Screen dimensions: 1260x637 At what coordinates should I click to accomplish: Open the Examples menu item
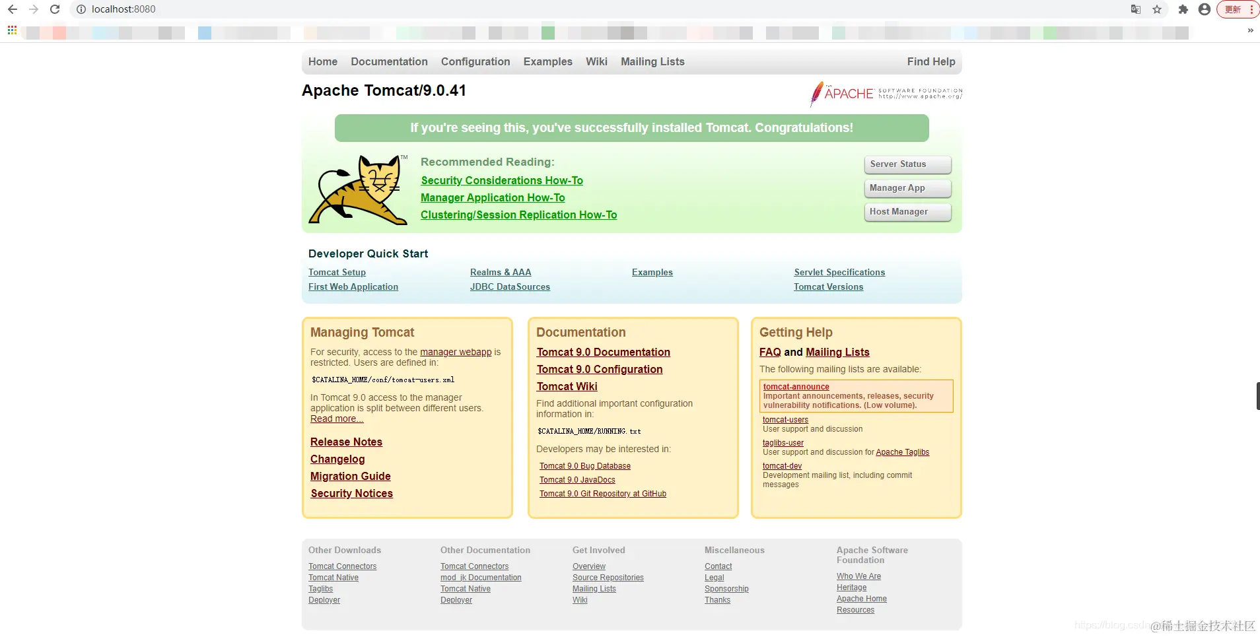pos(548,61)
